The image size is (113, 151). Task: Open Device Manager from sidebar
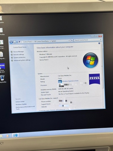[19, 52]
